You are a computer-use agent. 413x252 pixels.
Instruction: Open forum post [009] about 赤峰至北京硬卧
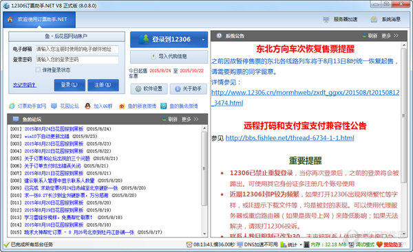71,188
